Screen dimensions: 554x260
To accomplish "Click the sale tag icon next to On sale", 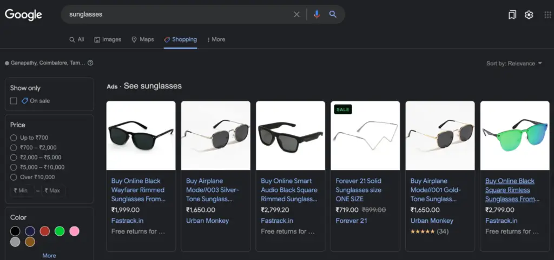I will click(24, 101).
